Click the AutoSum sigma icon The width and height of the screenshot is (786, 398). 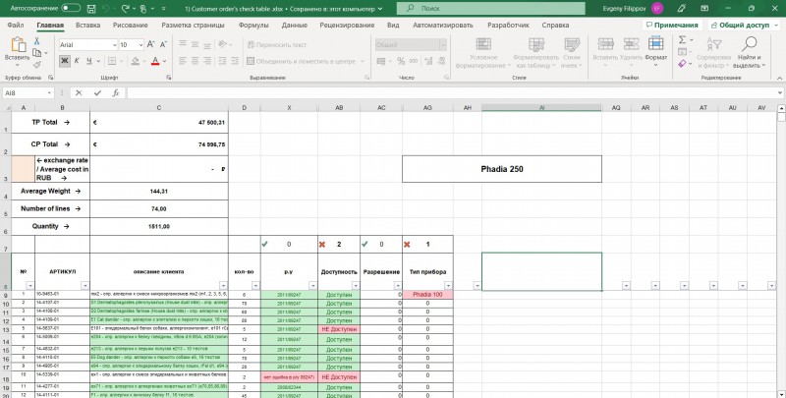(x=682, y=40)
